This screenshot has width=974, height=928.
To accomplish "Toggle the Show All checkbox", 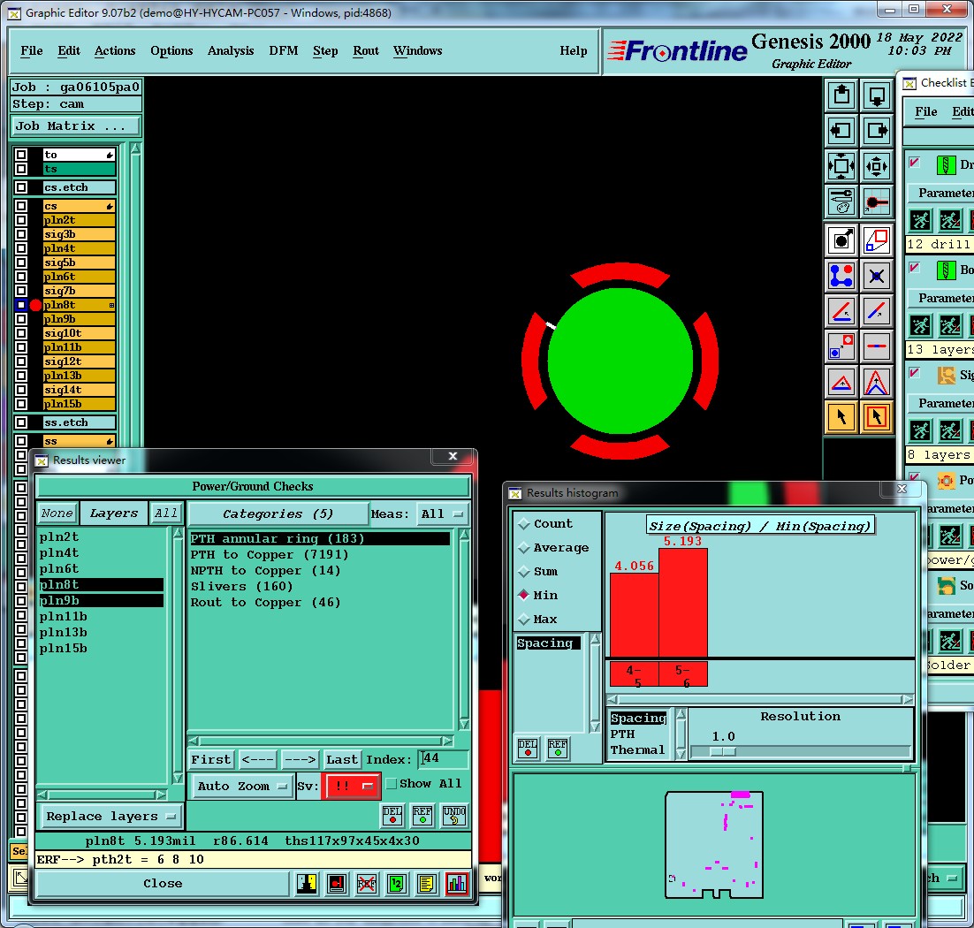I will click(392, 784).
